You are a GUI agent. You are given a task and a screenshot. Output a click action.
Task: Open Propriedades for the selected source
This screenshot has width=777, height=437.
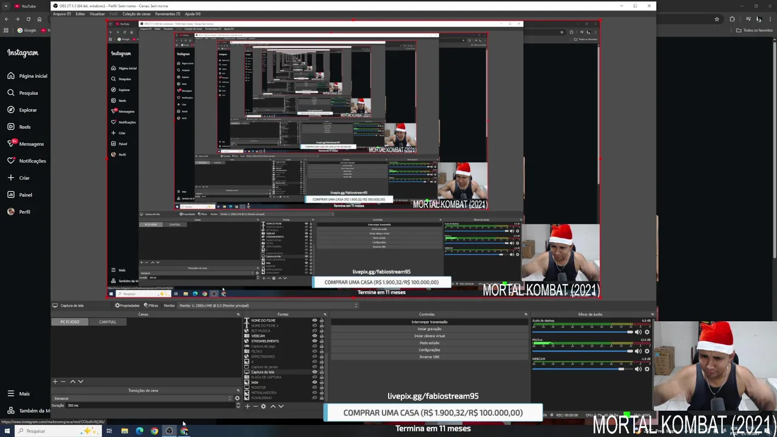coord(127,305)
